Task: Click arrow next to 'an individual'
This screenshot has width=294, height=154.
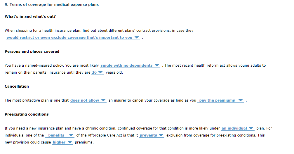Action: (x=251, y=128)
